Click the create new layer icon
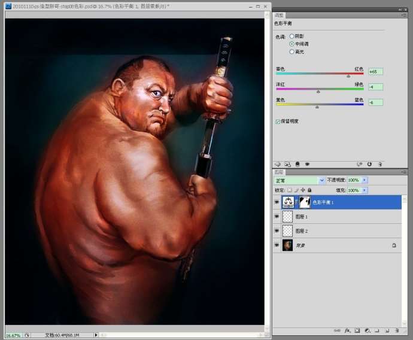Viewport: 413px width, 340px height. click(x=387, y=330)
